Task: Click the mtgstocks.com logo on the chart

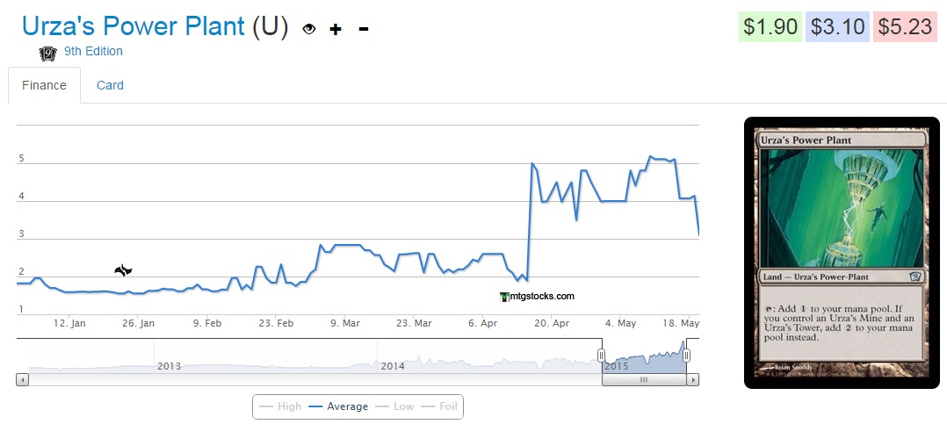Action: [537, 297]
